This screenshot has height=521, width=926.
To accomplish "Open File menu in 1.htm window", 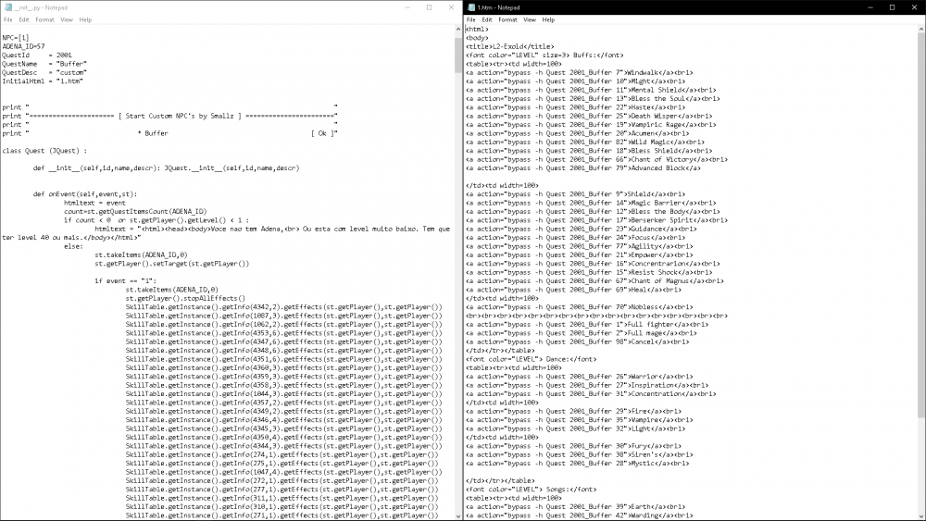I will [470, 19].
